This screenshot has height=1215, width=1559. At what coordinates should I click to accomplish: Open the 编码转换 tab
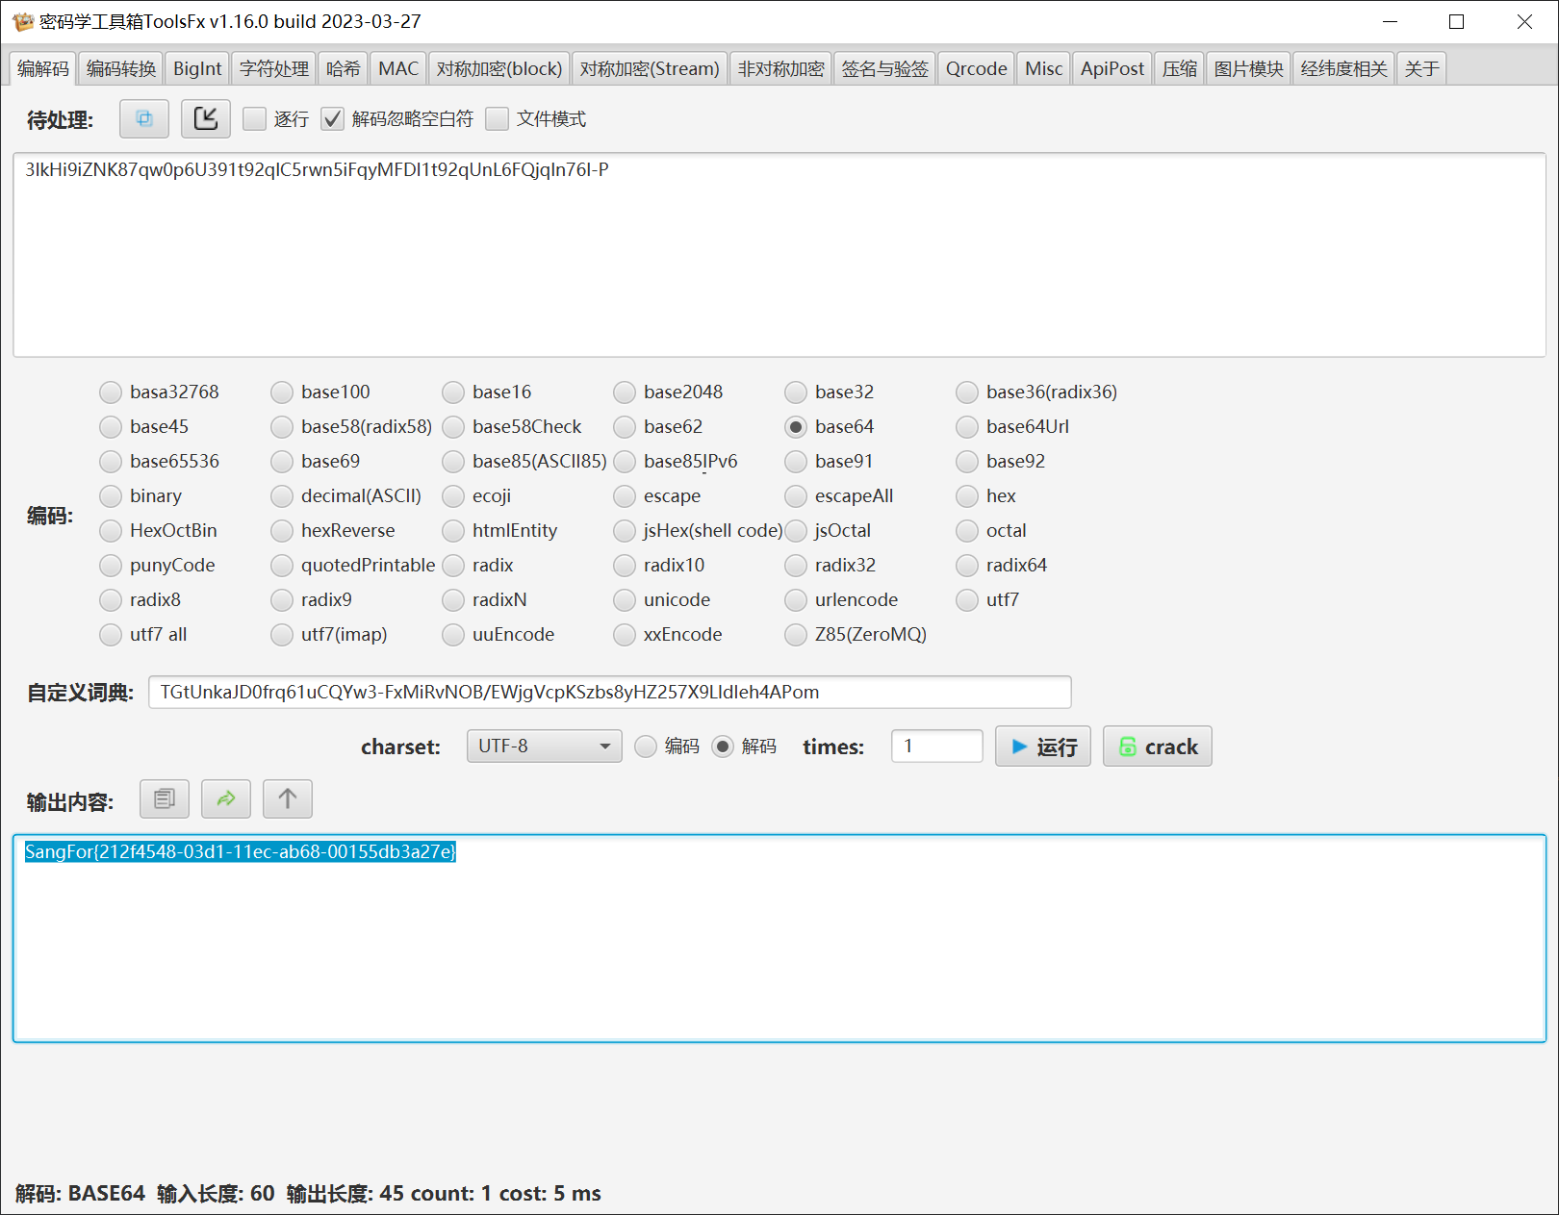tap(121, 68)
